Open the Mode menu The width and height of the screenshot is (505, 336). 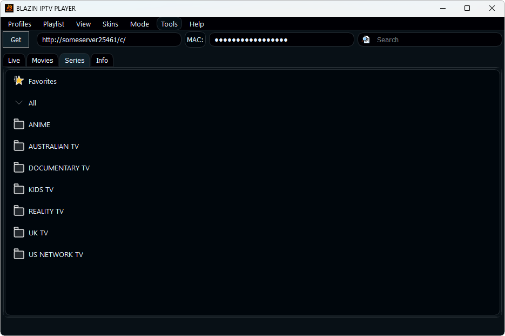tap(139, 24)
